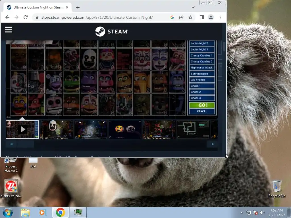Launch Windows Media Player from taskbar

click(x=43, y=212)
